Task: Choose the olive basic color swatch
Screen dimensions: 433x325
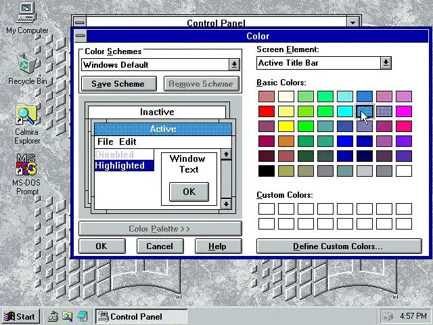Action: pyautogui.click(x=286, y=171)
